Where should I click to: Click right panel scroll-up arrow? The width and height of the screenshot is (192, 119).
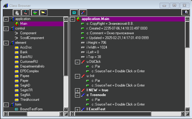[x=187, y=19]
